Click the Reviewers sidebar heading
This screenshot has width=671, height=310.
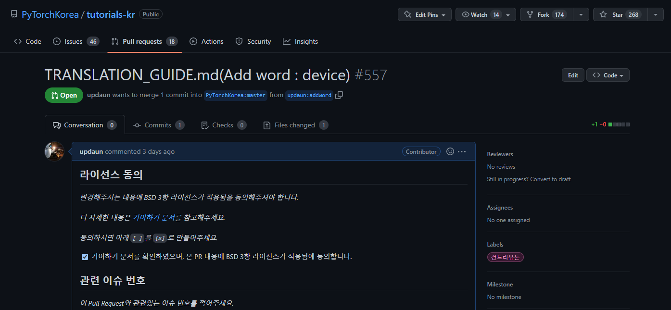point(500,154)
